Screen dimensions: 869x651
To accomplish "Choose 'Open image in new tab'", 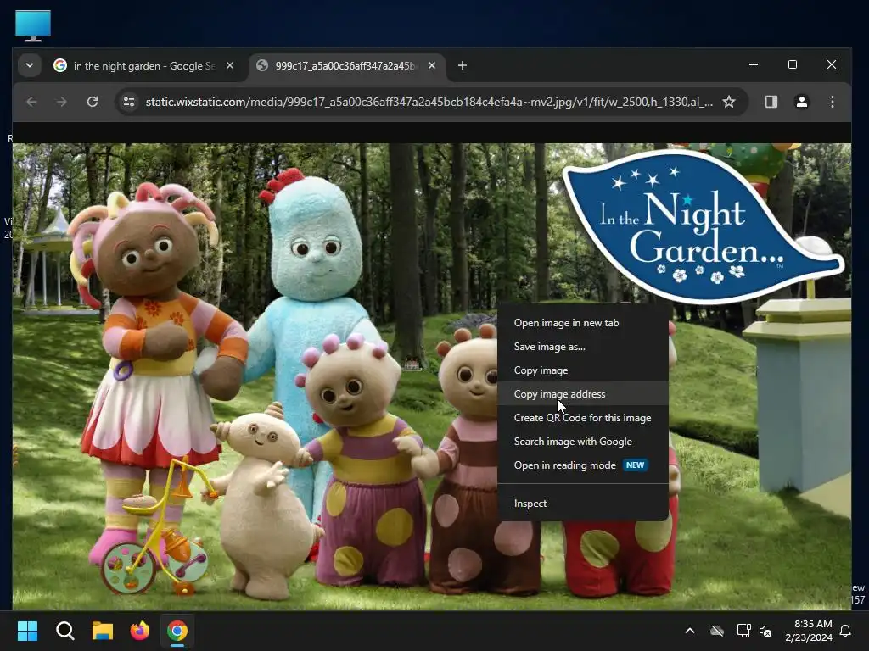I will tap(582, 323).
